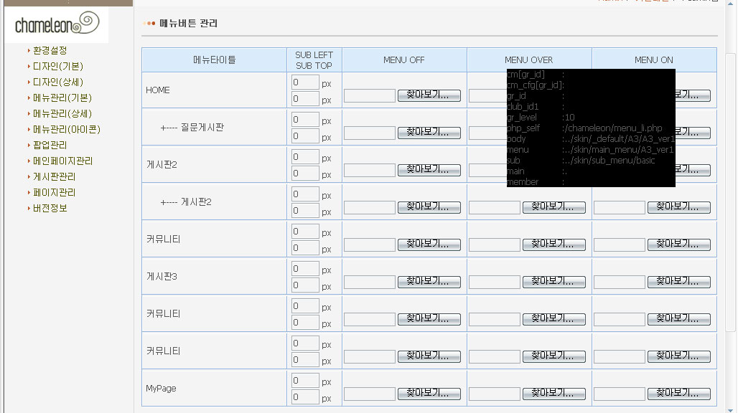View 버전정보 page

(x=50, y=208)
